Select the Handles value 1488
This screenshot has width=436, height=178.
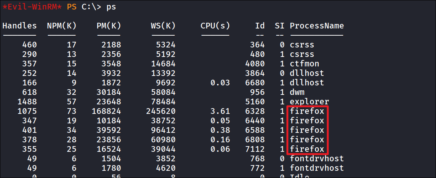[27, 102]
